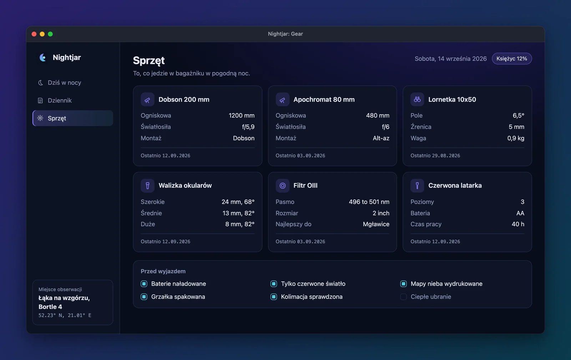Click the moon icon beside Dziś w nocy
This screenshot has height=360, width=571.
click(40, 82)
